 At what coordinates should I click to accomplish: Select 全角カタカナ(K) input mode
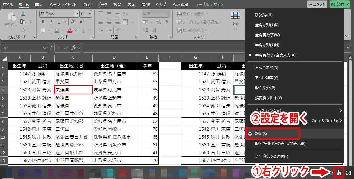(x=267, y=25)
